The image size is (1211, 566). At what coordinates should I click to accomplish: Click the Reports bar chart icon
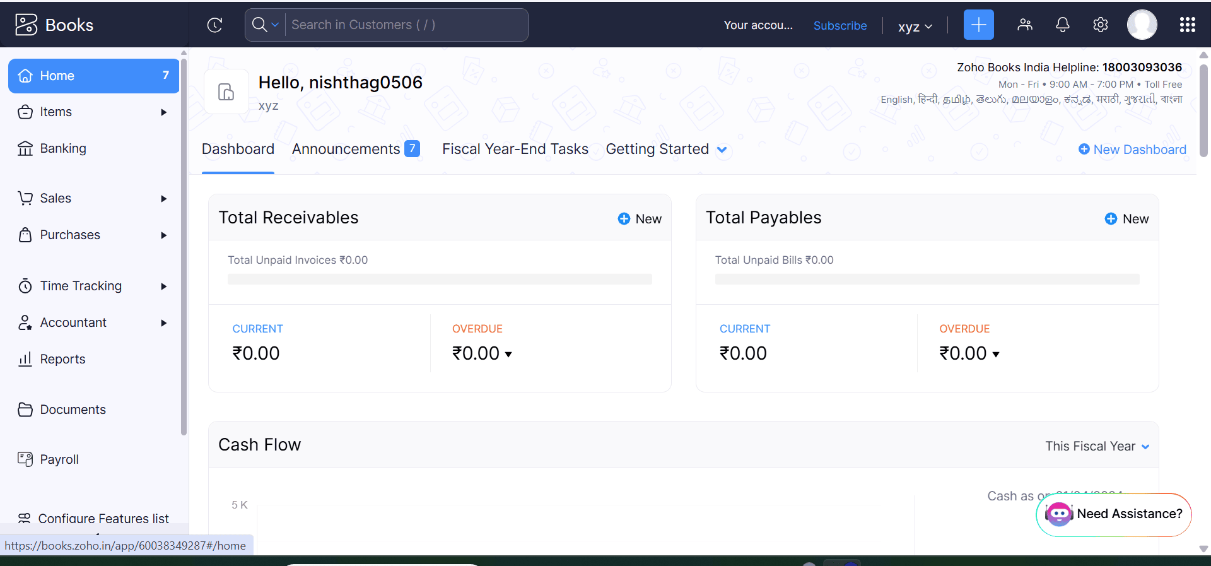tap(25, 359)
